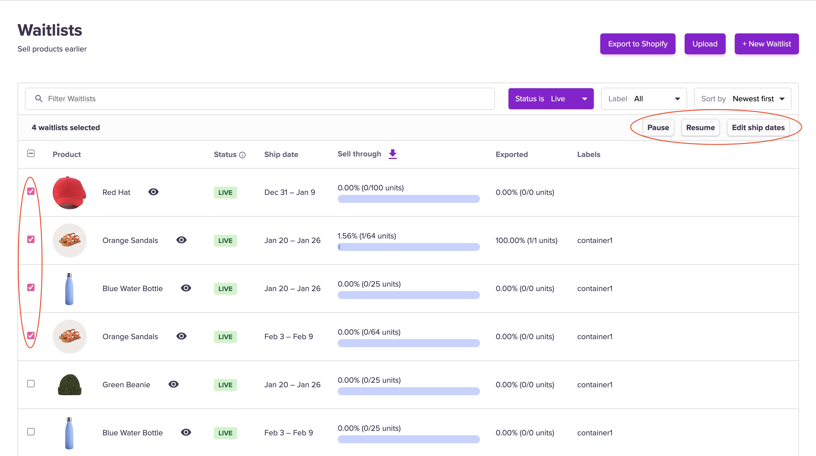Open the Status is Live dropdown
Image resolution: width=816 pixels, height=456 pixels.
tap(550, 99)
